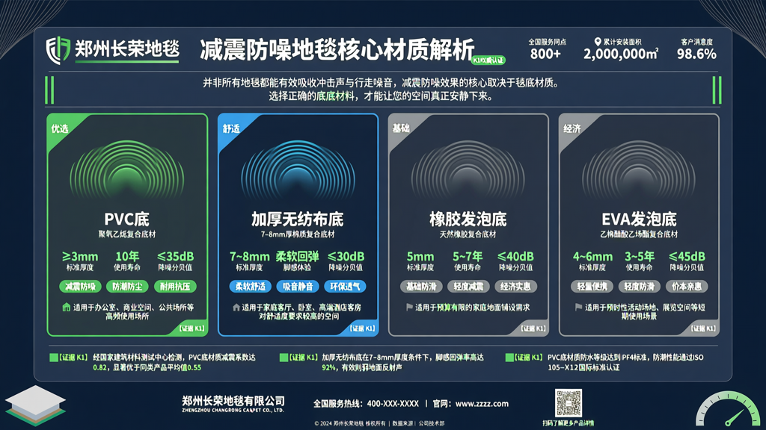Click the last pill tag on the EVA发泡底 card
766x430 pixels.
(687, 287)
